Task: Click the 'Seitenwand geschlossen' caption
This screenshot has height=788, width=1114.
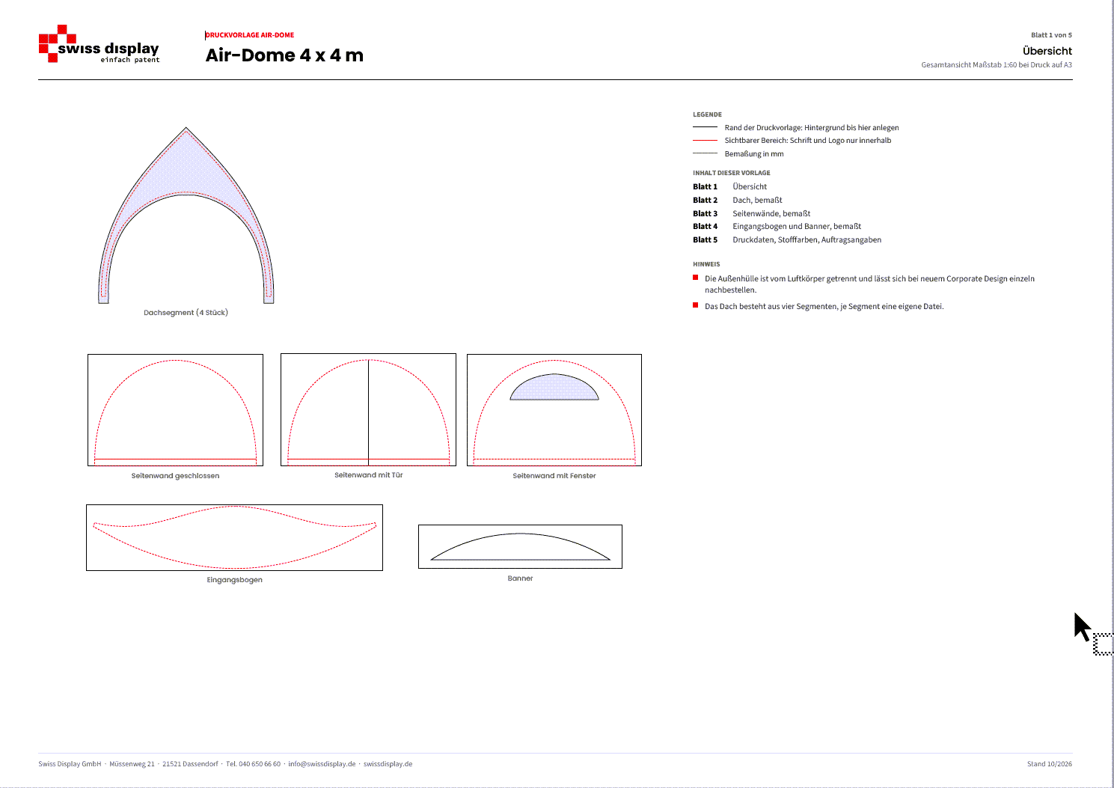Action: tap(175, 476)
